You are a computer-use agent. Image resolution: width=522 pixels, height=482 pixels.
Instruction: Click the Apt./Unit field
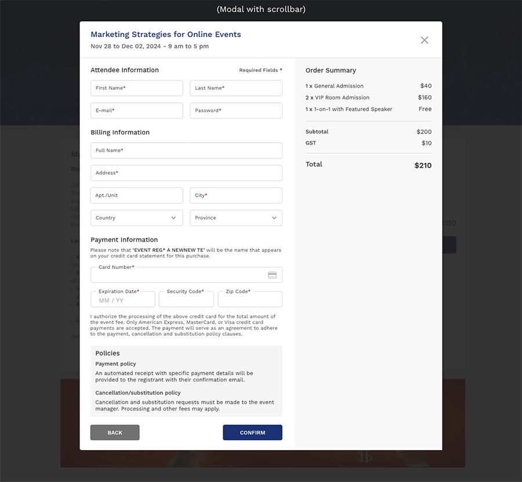136,195
